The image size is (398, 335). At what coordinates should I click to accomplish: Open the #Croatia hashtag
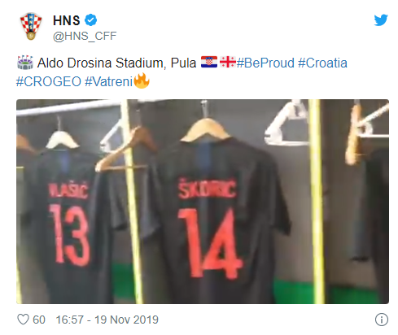click(322, 63)
